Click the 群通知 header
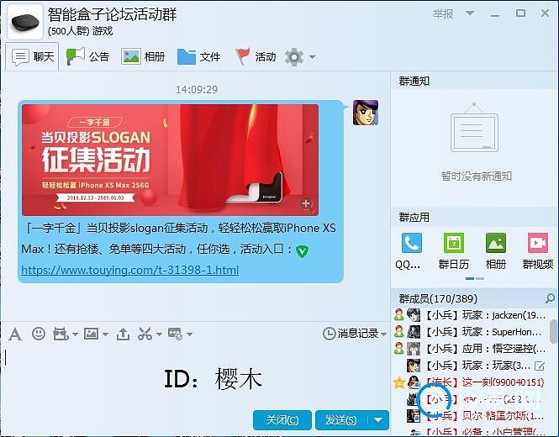Viewport: 559px width, 437px height. pos(414,82)
